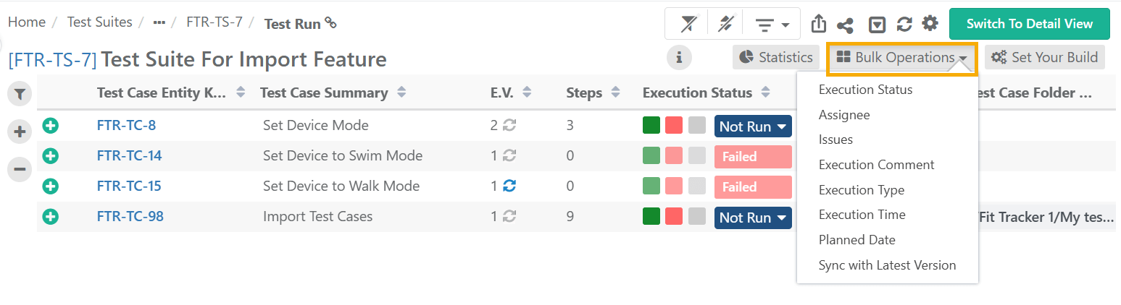Expand all rows with plus button
The image size is (1121, 305).
20,132
